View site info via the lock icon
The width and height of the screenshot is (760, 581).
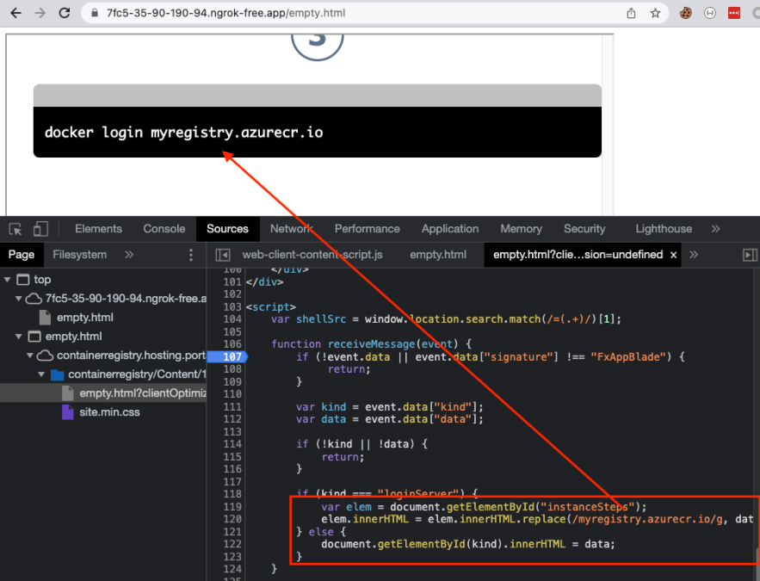95,13
